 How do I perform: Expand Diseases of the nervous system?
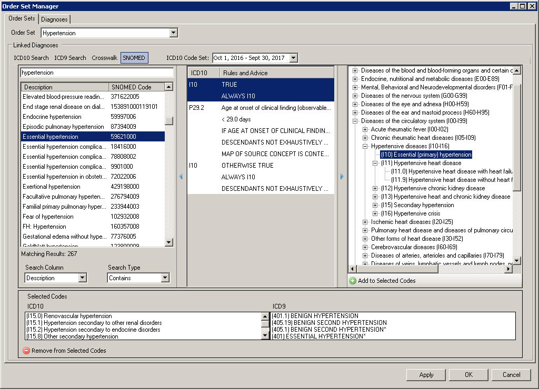click(x=355, y=96)
